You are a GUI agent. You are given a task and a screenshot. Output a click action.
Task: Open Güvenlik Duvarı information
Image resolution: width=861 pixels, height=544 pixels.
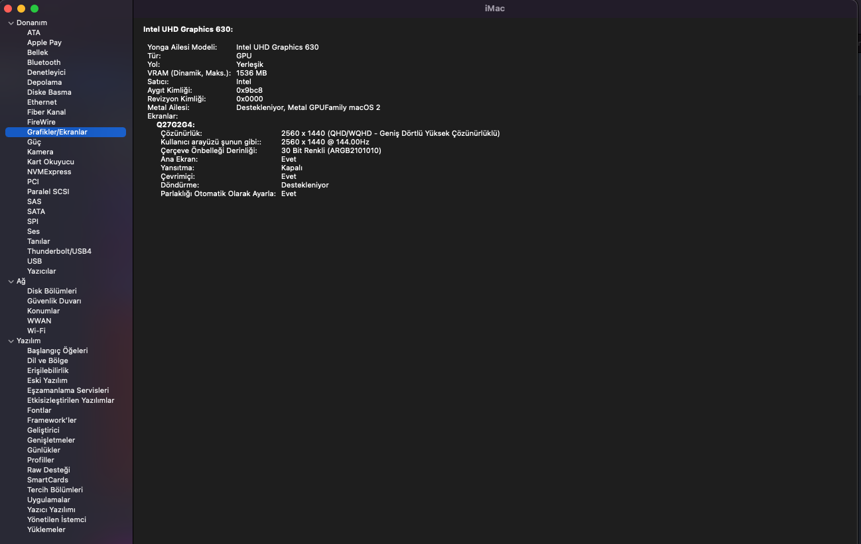coord(54,301)
